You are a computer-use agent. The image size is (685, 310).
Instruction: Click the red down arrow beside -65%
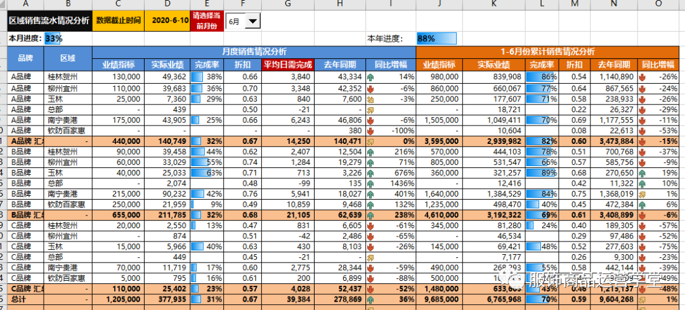pos(371,236)
